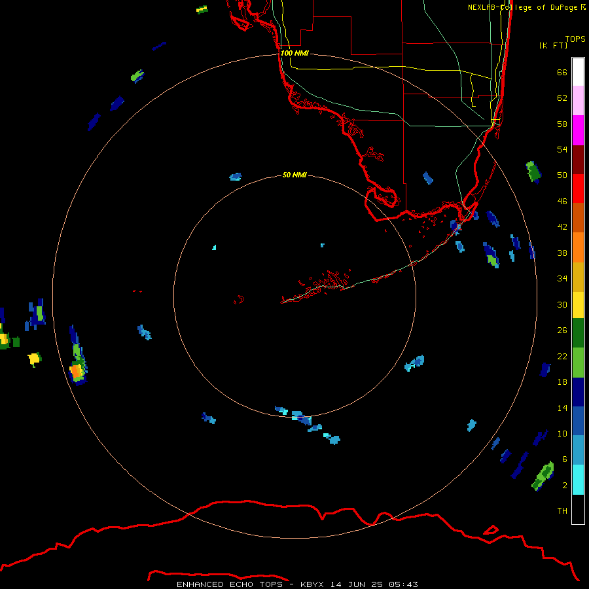Image resolution: width=589 pixels, height=589 pixels.
Task: Click 'ENHANCED ECHO TOPS' caption text
Action: pos(230,584)
